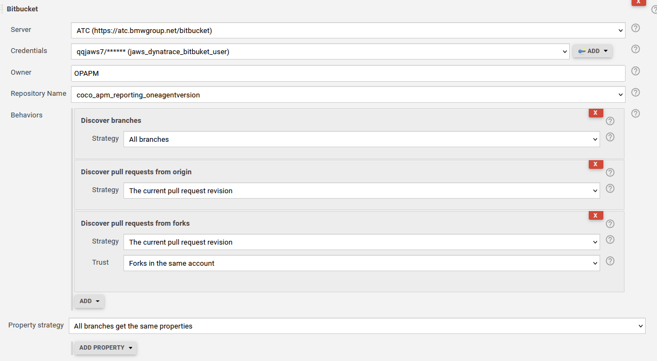Click ADD to create new credentials
This screenshot has height=361, width=657.
(592, 50)
